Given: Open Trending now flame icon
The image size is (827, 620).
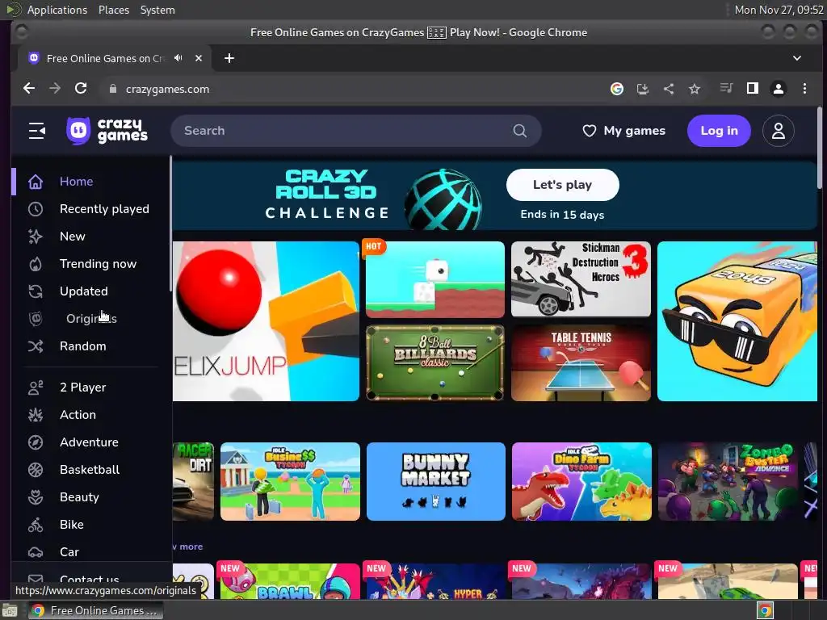Looking at the screenshot, I should 36,264.
